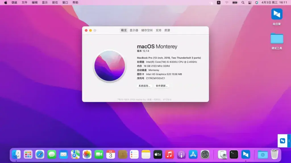Open the battery status menu
Viewport: 291px width, 163px height.
pyautogui.click(x=235, y=3)
